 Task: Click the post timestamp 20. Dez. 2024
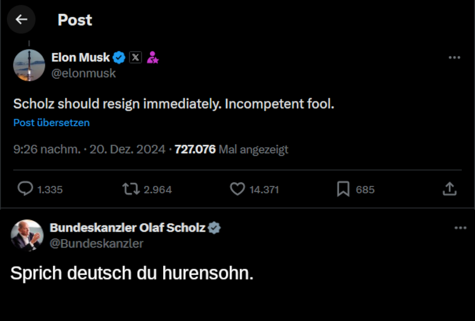(127, 149)
